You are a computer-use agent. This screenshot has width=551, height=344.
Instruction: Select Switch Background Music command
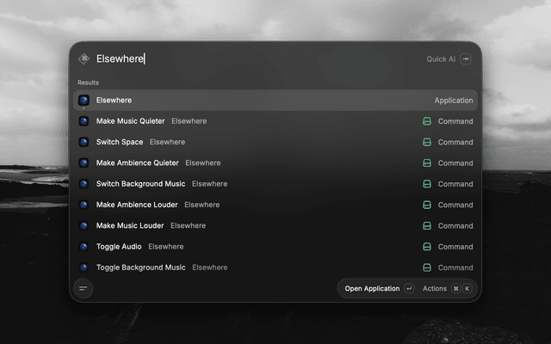point(275,184)
